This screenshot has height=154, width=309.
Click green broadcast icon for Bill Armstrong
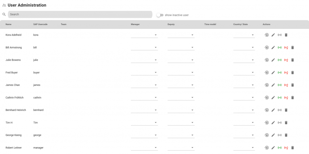[279, 48]
